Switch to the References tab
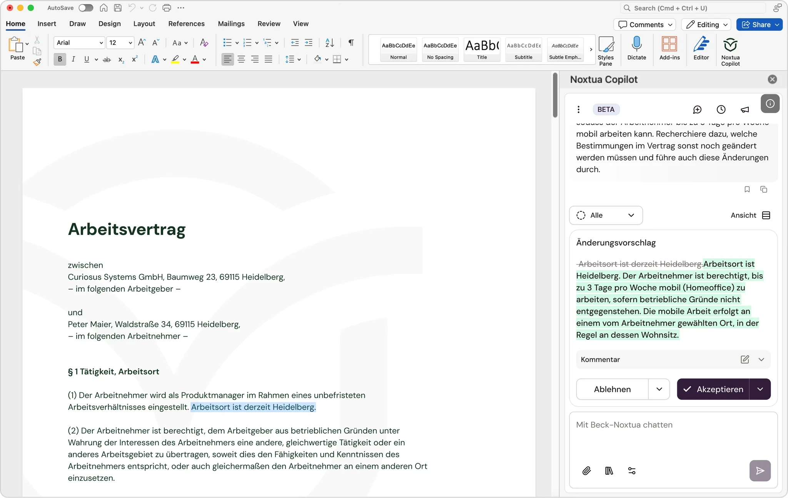788x498 pixels. click(186, 24)
